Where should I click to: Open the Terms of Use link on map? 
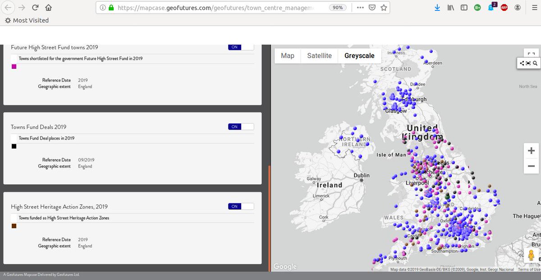pos(529,269)
